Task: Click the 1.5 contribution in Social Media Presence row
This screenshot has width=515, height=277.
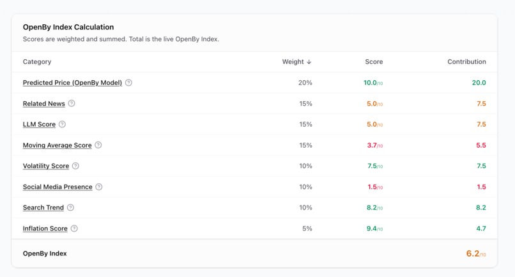Action: tap(482, 187)
